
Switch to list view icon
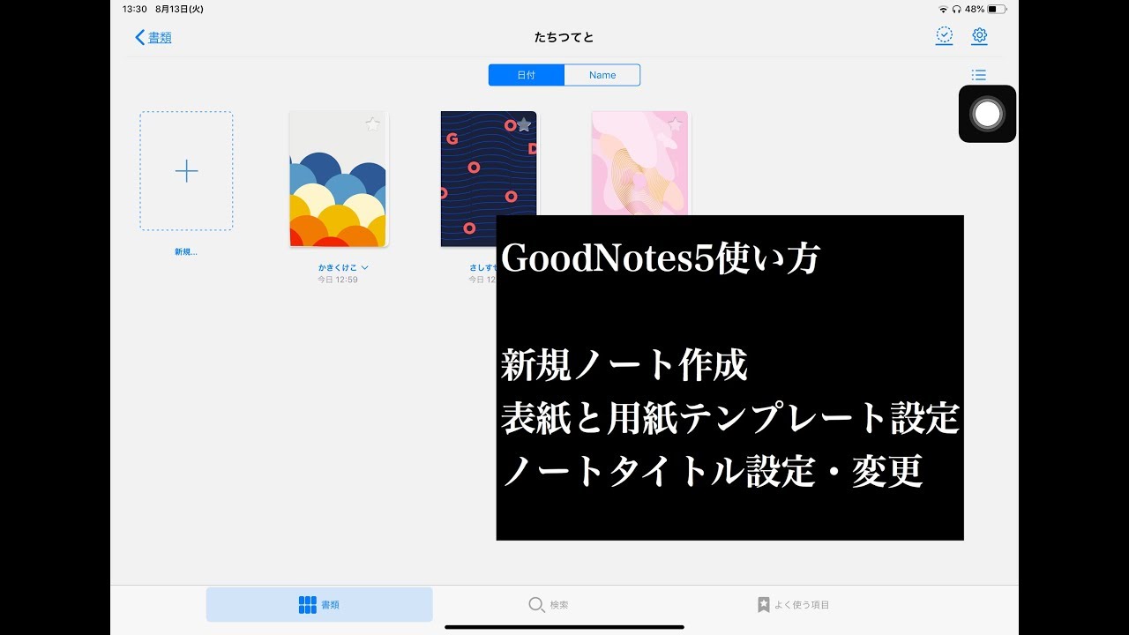[x=978, y=75]
